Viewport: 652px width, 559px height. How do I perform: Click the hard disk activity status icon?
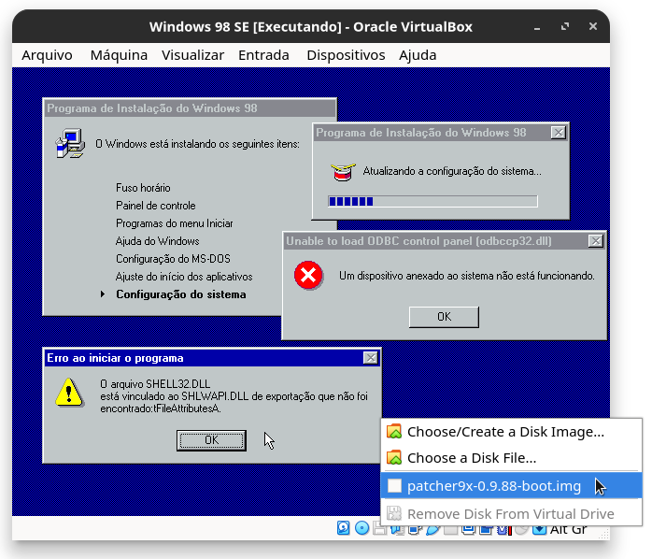pyautogui.click(x=344, y=529)
